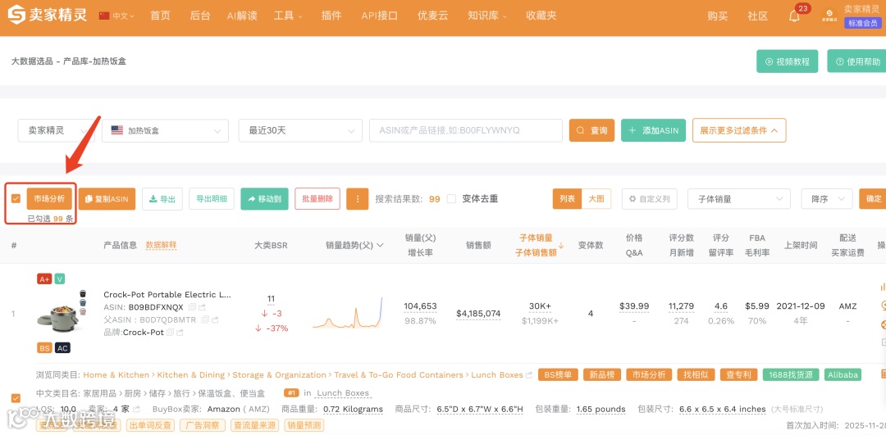Select the pink color variant thumbnail
Screen dimensions: 886x435
(x=83, y=311)
